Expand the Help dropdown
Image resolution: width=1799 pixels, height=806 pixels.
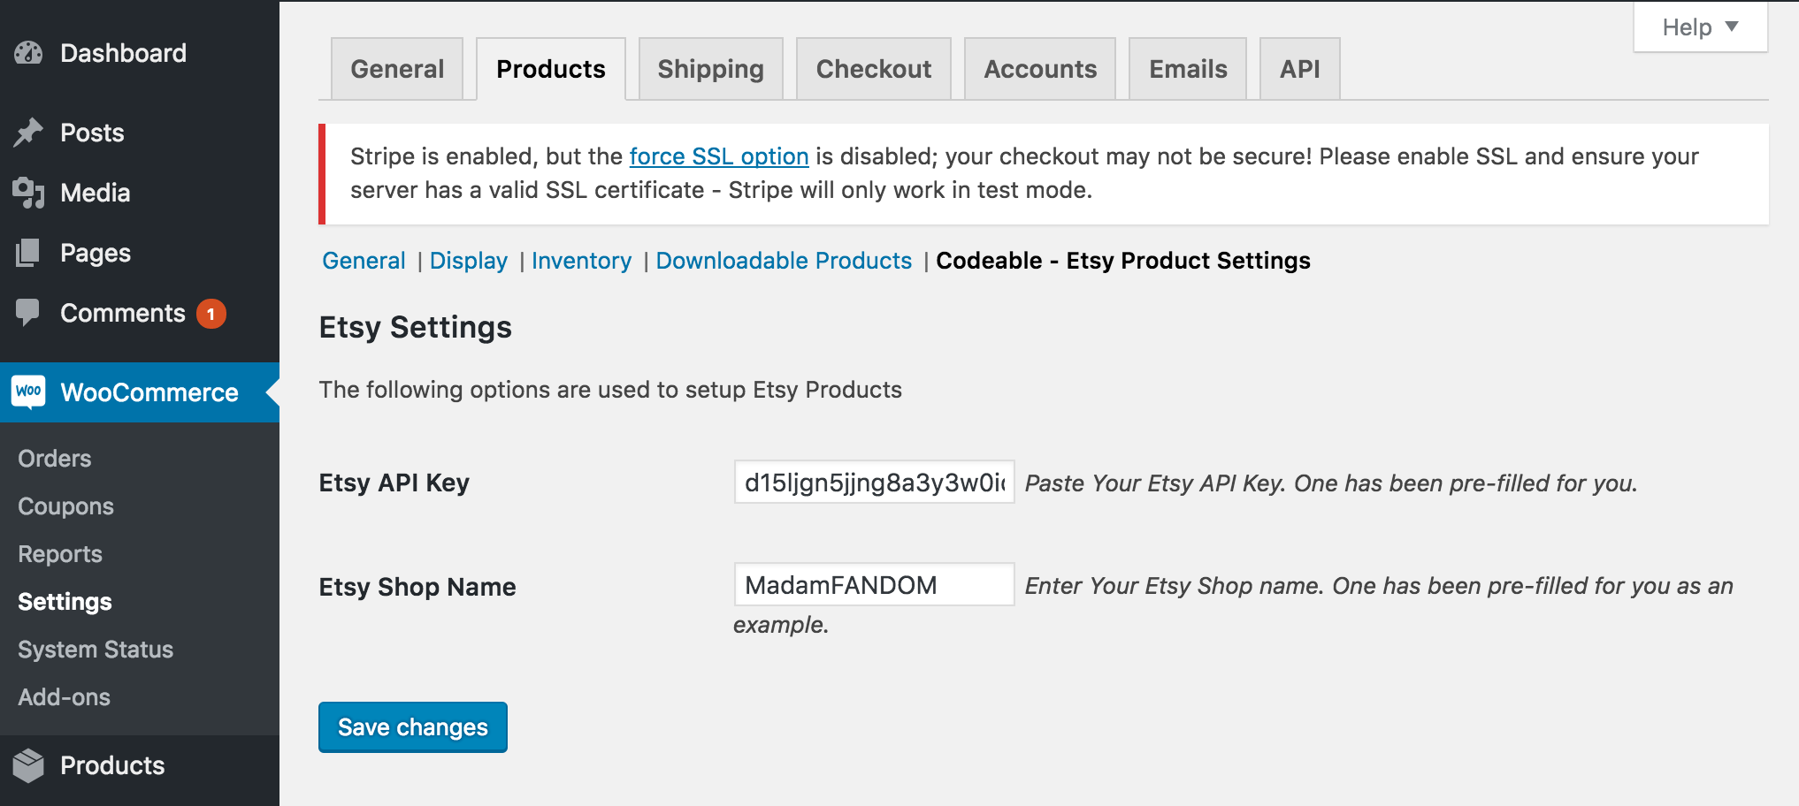coord(1700,27)
